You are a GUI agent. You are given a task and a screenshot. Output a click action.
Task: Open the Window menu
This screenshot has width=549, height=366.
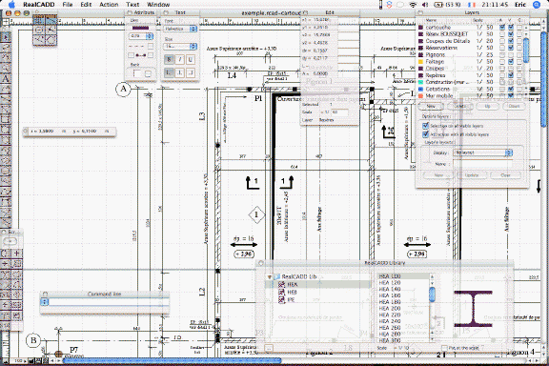tap(158, 5)
